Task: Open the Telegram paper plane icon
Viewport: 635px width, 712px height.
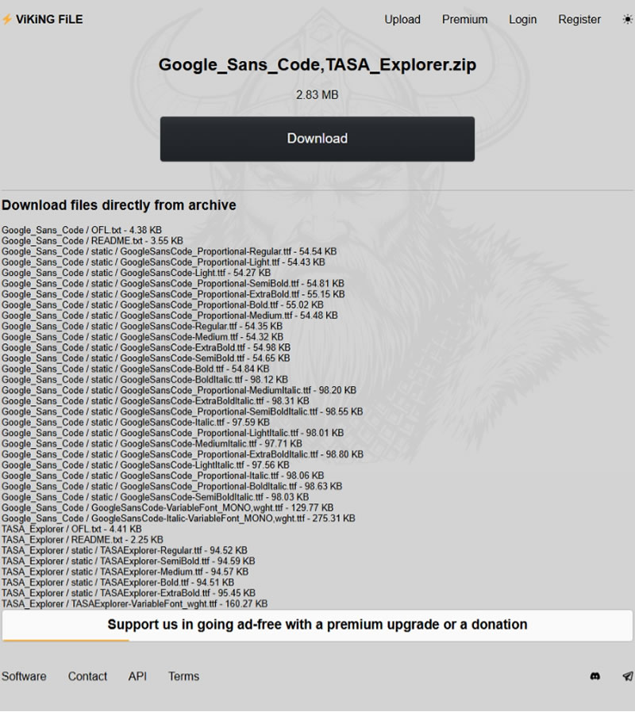Action: tap(628, 676)
